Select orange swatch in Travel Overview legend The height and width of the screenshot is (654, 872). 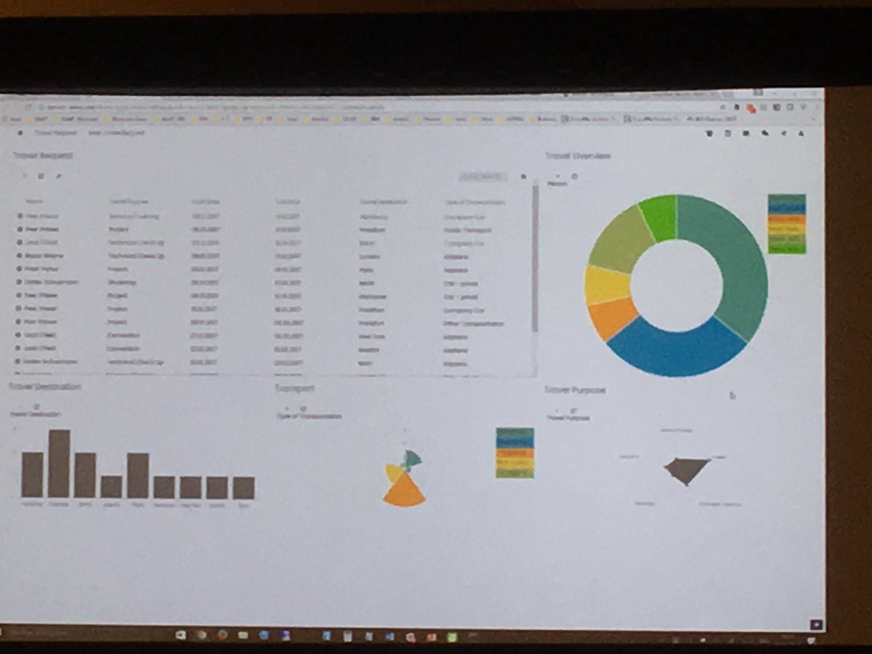click(786, 219)
